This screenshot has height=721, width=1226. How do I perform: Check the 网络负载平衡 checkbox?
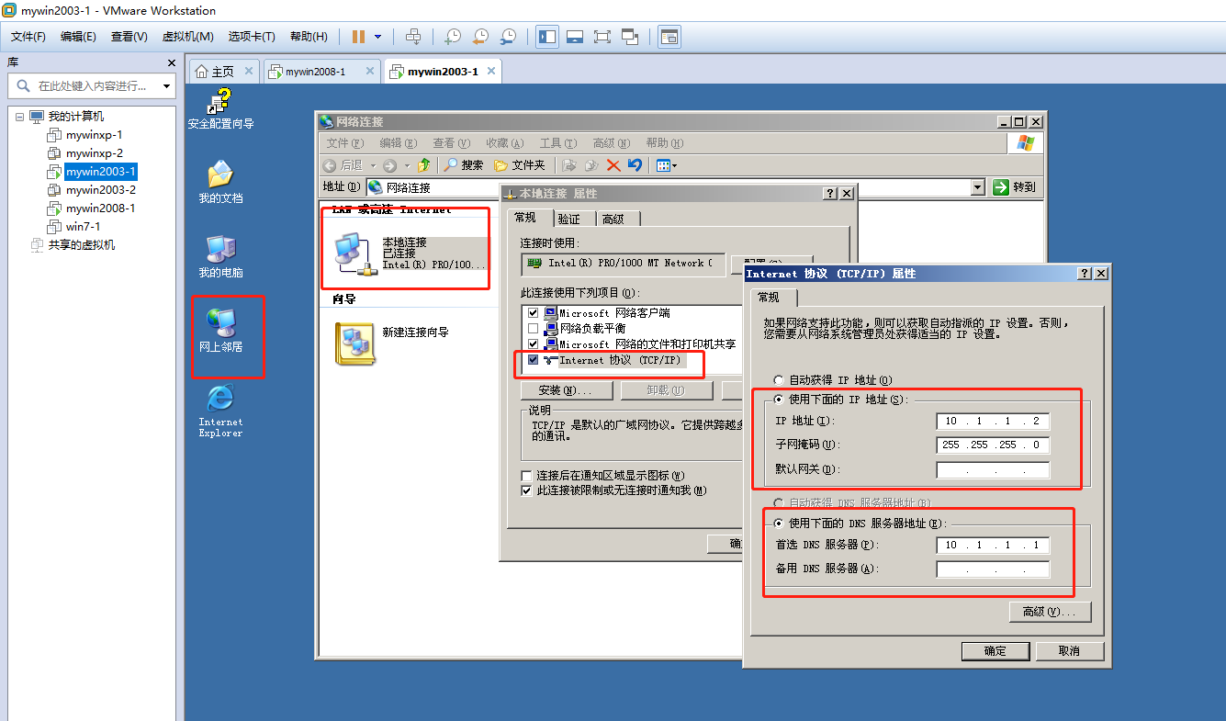click(x=533, y=328)
